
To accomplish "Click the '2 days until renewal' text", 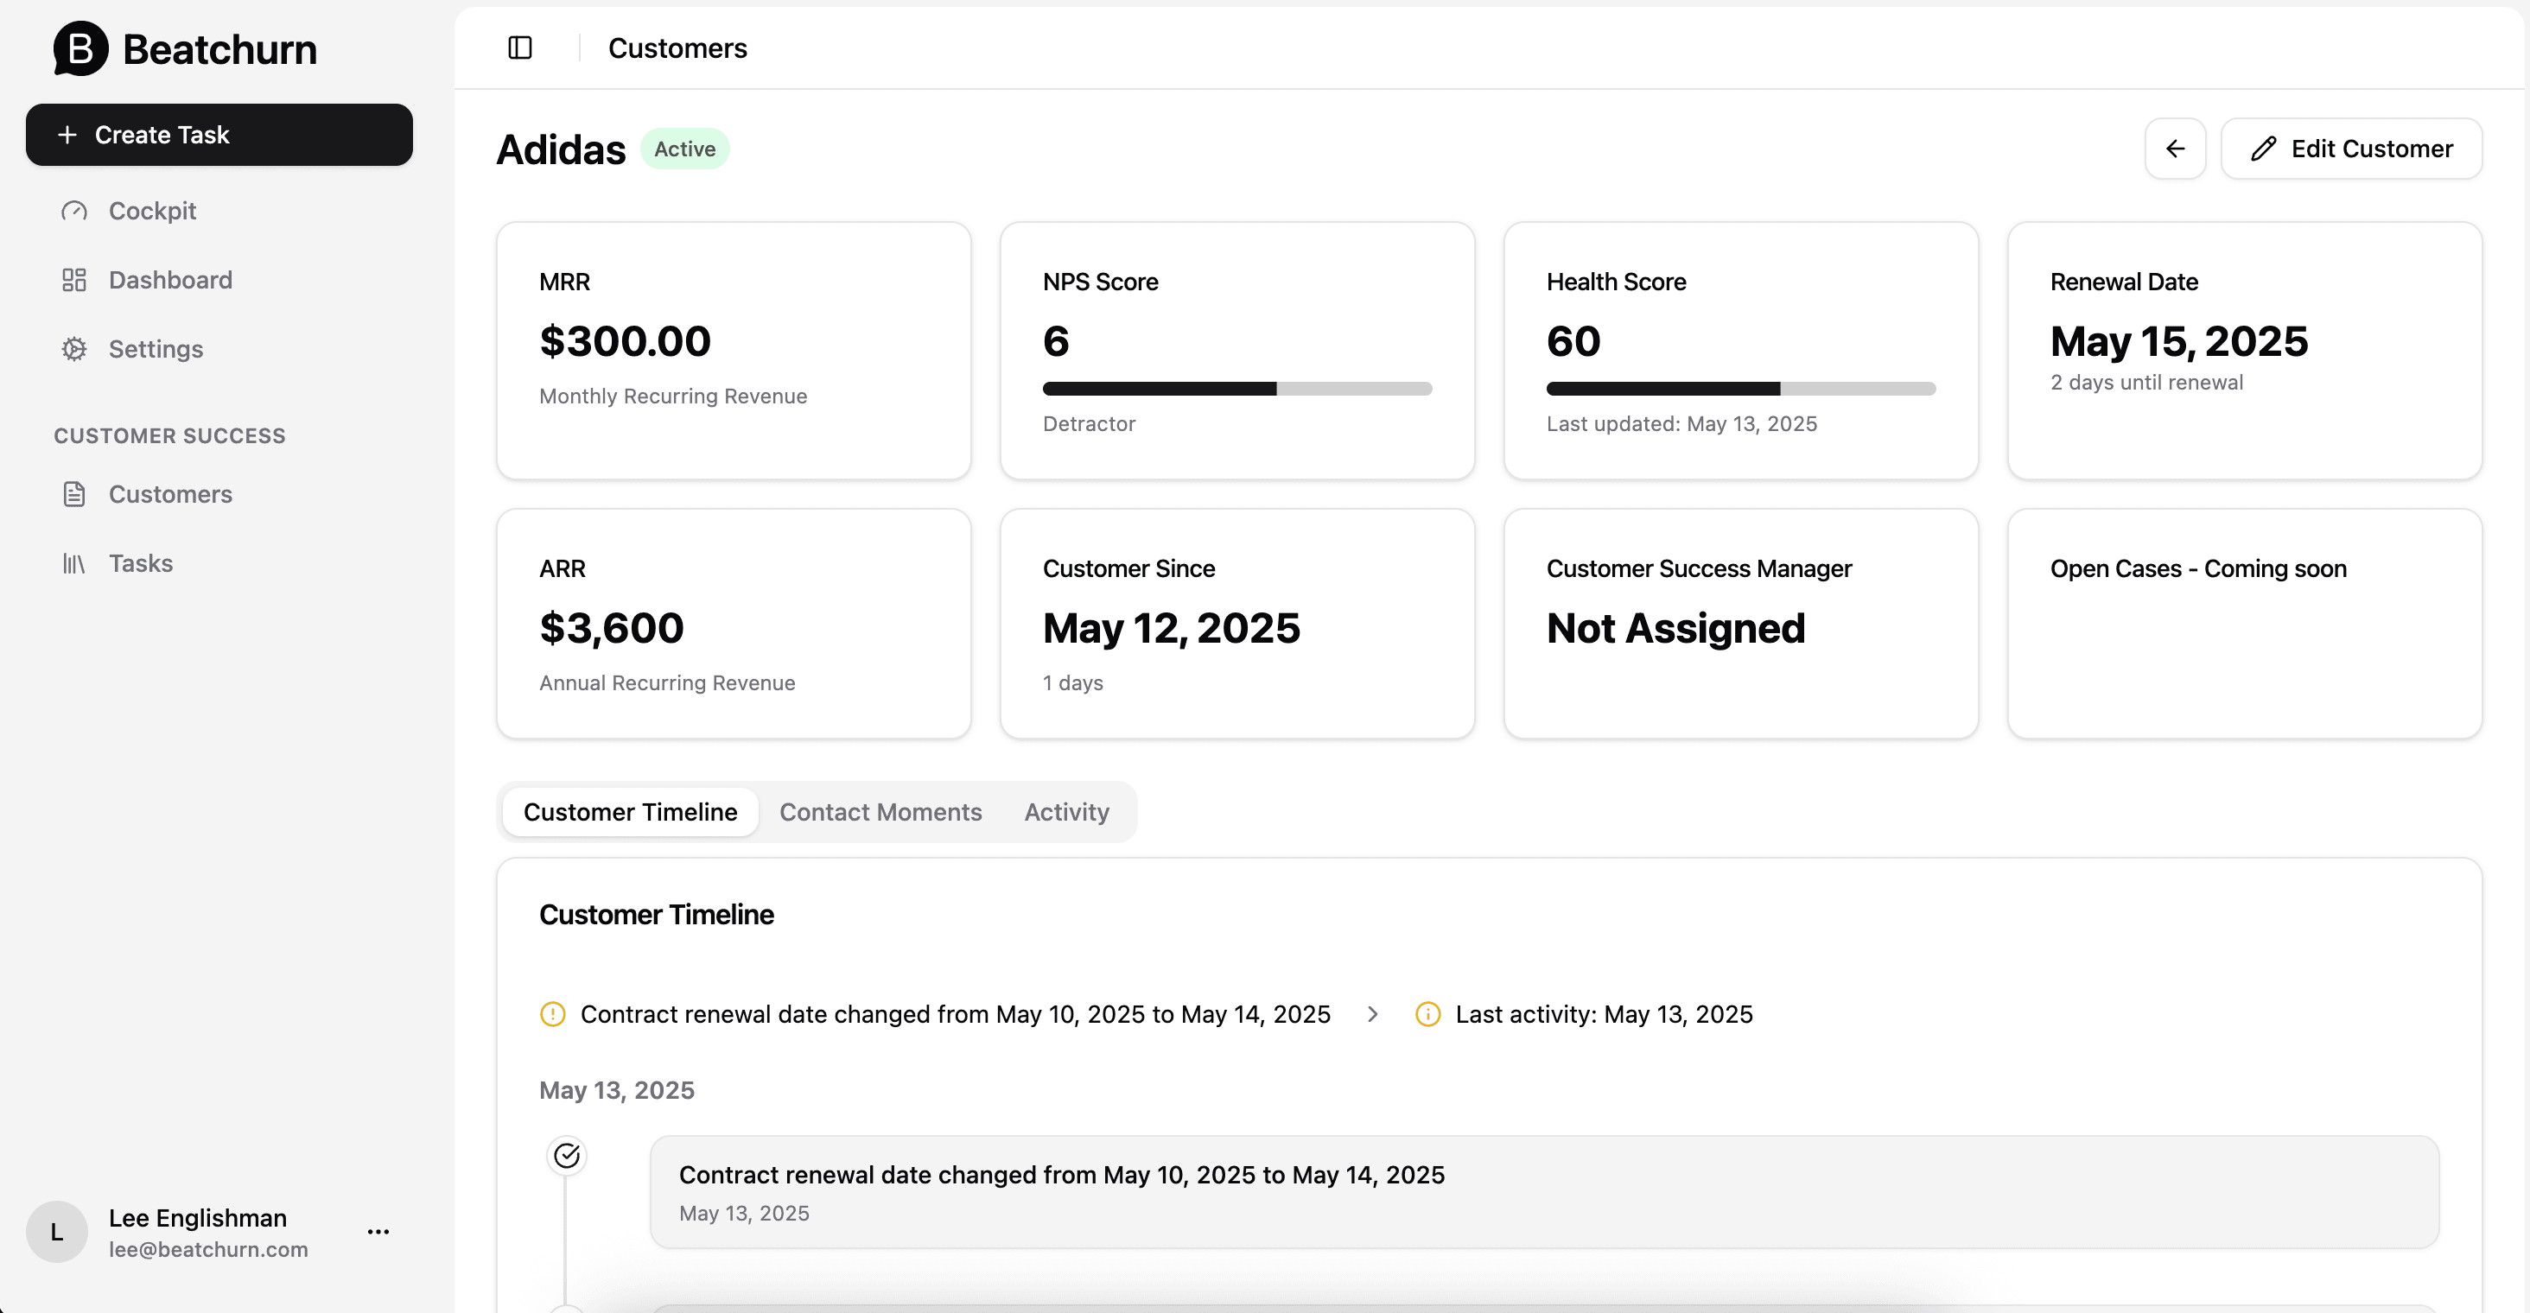I will click(2146, 382).
